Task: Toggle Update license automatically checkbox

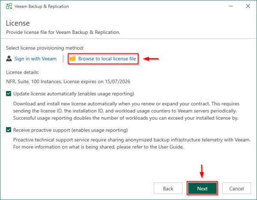Action: (9, 94)
